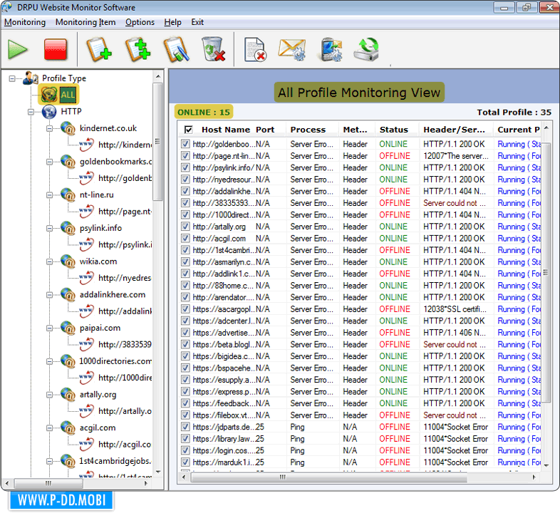Image resolution: width=560 pixels, height=513 pixels.
Task: Collapse the psylink.info node
Action: pyautogui.click(x=50, y=228)
